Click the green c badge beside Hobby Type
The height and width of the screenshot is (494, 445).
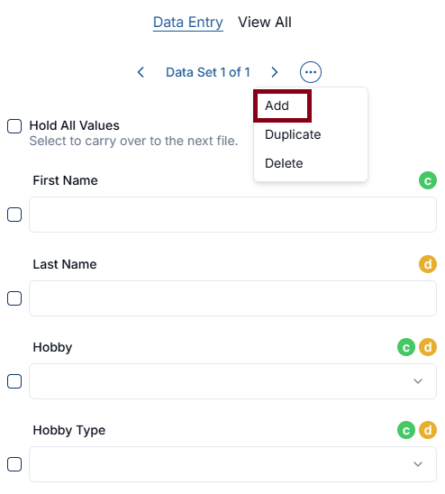406,430
